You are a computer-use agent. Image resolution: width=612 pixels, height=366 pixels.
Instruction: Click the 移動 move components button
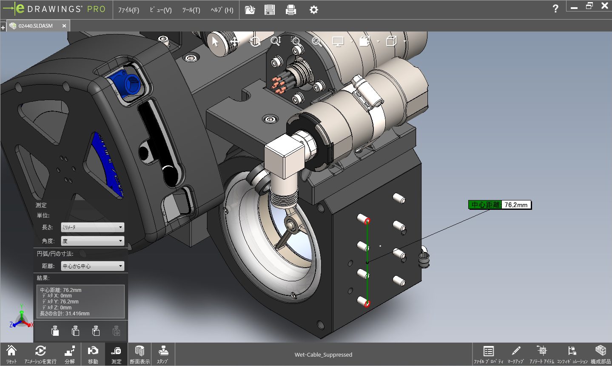93,354
